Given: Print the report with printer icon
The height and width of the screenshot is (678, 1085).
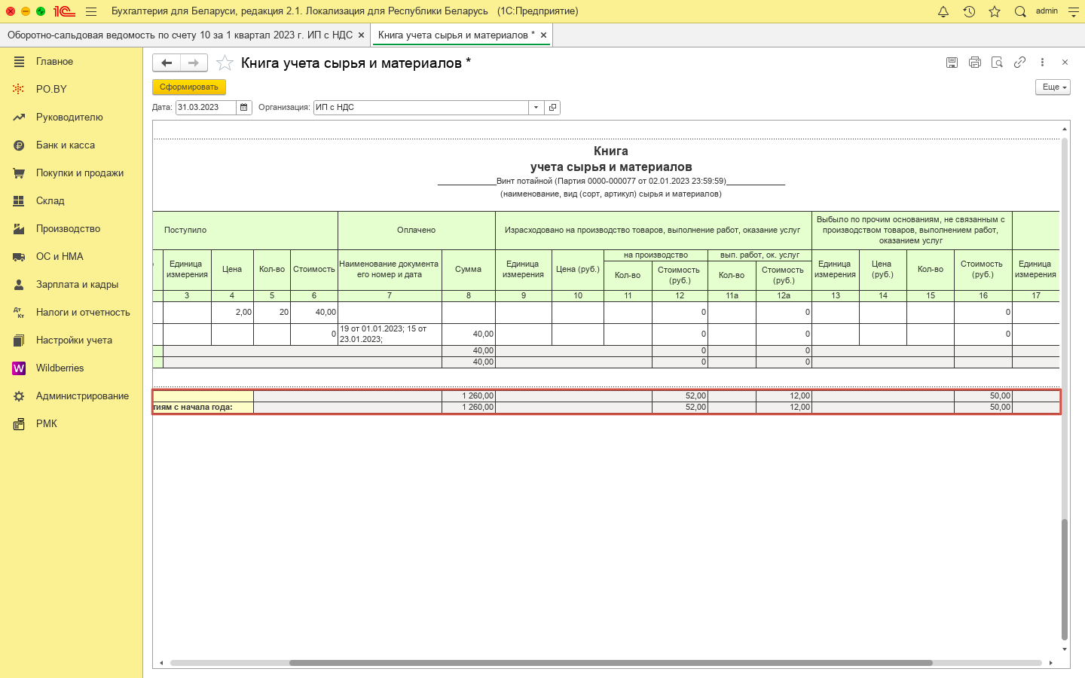Looking at the screenshot, I should (974, 63).
